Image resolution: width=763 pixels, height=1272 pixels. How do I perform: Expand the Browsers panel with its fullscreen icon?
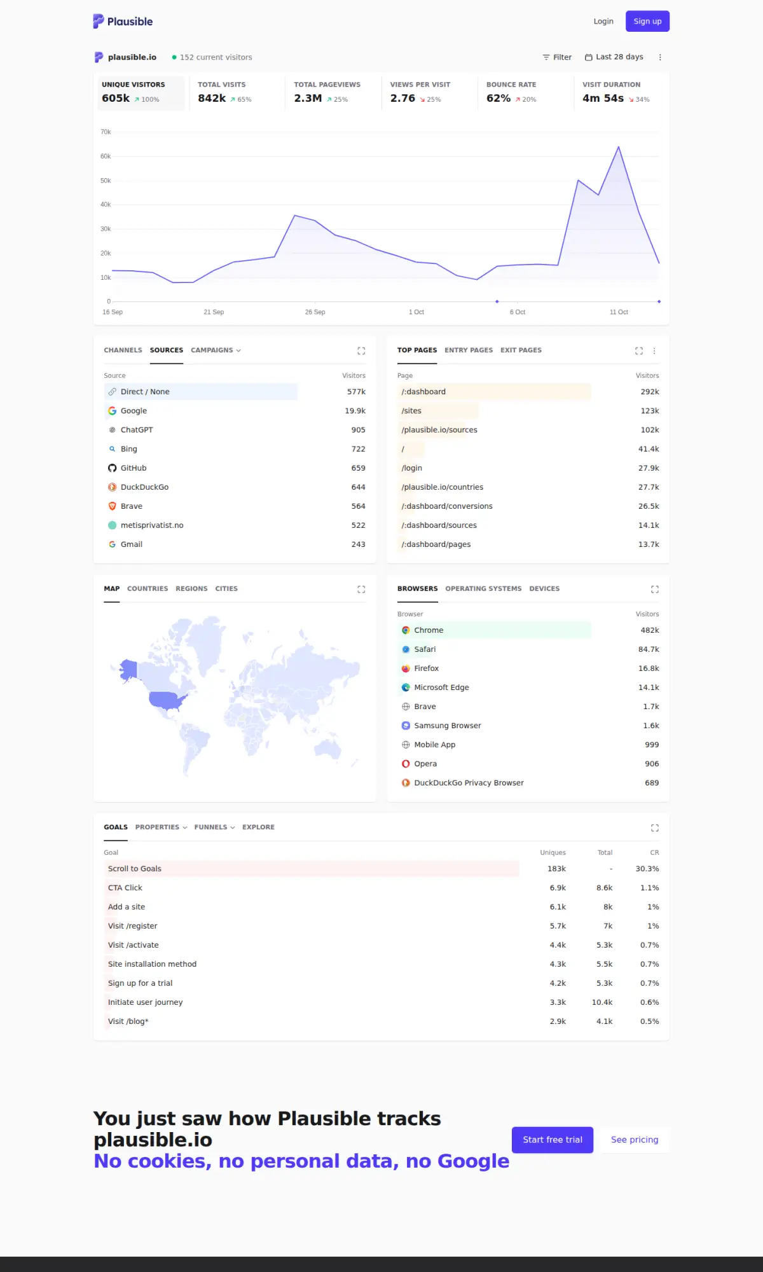pos(655,589)
